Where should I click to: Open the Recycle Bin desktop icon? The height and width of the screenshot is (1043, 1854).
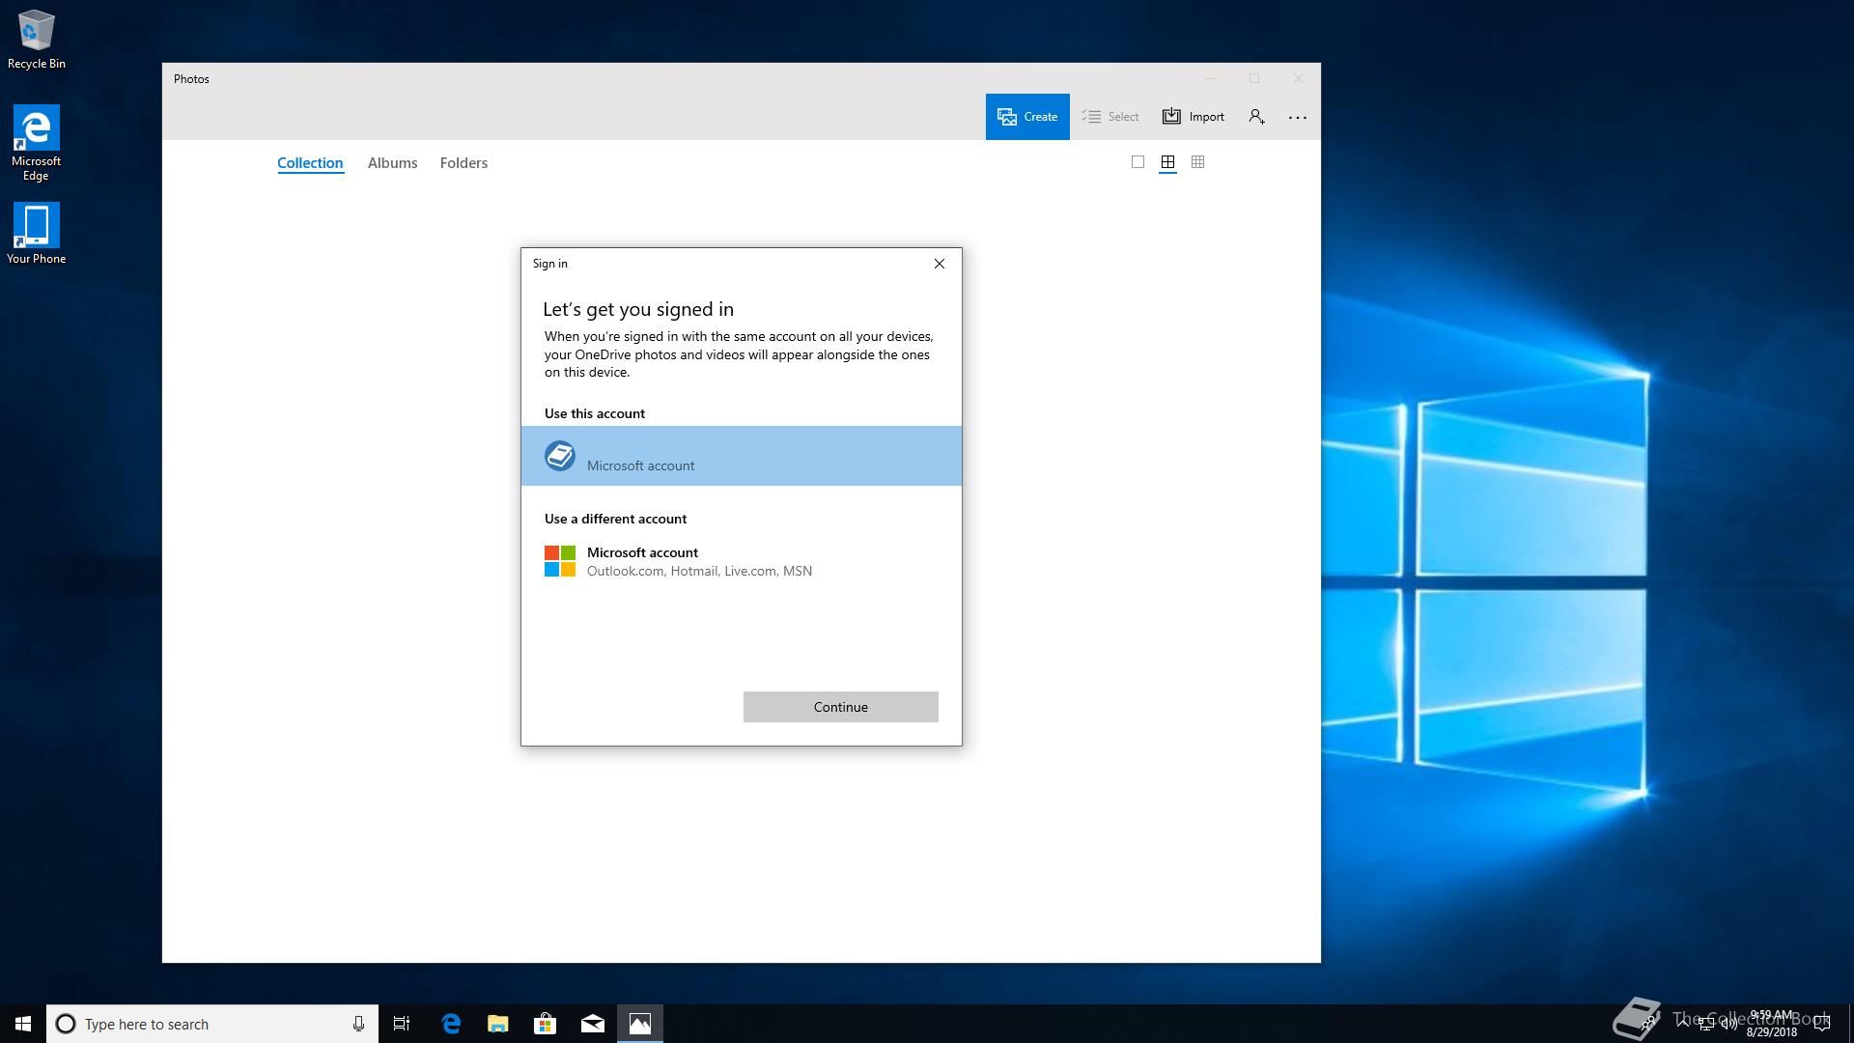point(37,40)
